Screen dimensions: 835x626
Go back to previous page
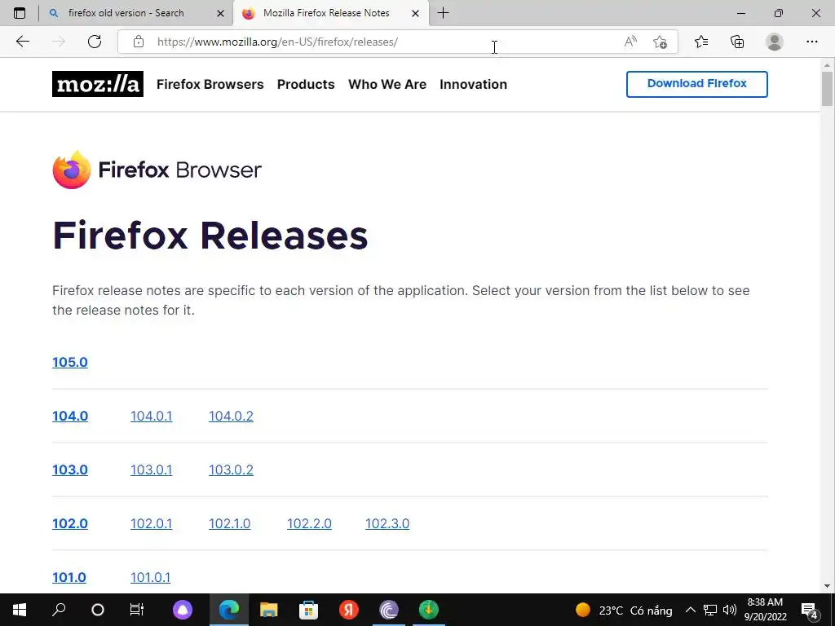click(22, 42)
